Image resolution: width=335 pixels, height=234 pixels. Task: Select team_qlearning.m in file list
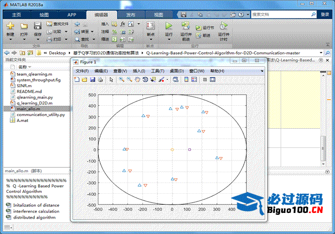[x=34, y=74]
